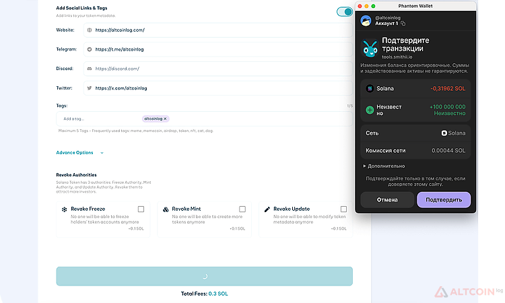This screenshot has width=505, height=303.
Task: Click the Phantom Wallet window title
Action: [x=415, y=6]
